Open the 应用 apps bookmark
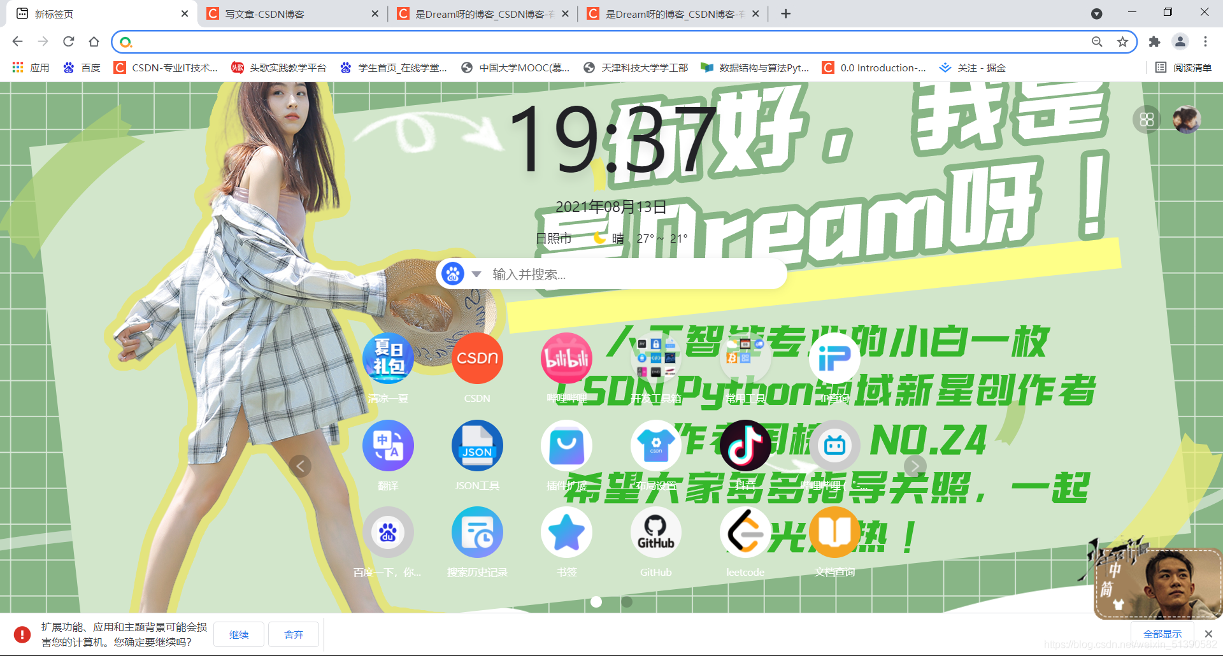Viewport: 1223px width, 656px height. (31, 68)
